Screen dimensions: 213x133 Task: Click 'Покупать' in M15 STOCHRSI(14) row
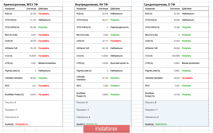[43, 27]
